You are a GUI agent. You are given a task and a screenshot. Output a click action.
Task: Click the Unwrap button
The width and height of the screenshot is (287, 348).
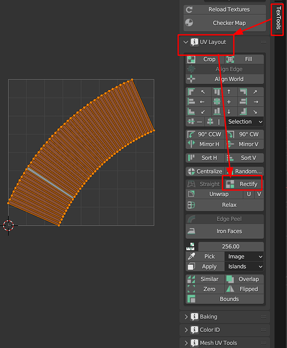pyautogui.click(x=214, y=194)
